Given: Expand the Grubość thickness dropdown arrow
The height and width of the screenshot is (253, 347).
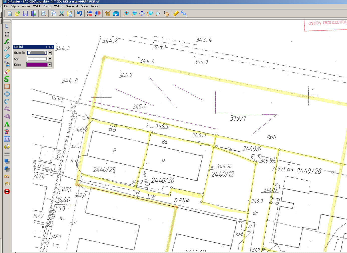Looking at the screenshot, I should 50,53.
